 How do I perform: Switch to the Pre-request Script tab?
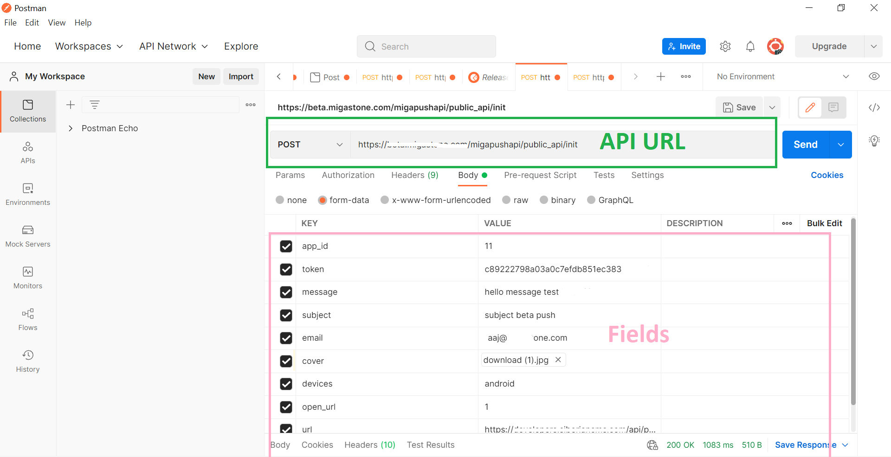point(540,175)
